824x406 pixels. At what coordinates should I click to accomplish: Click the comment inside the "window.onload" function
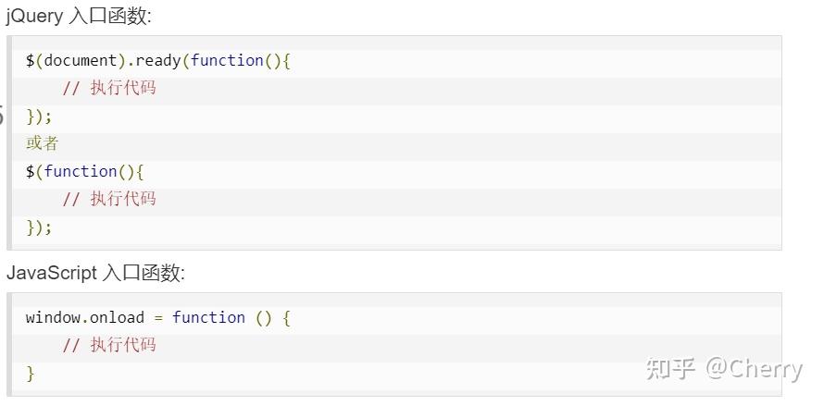pyautogui.click(x=108, y=345)
